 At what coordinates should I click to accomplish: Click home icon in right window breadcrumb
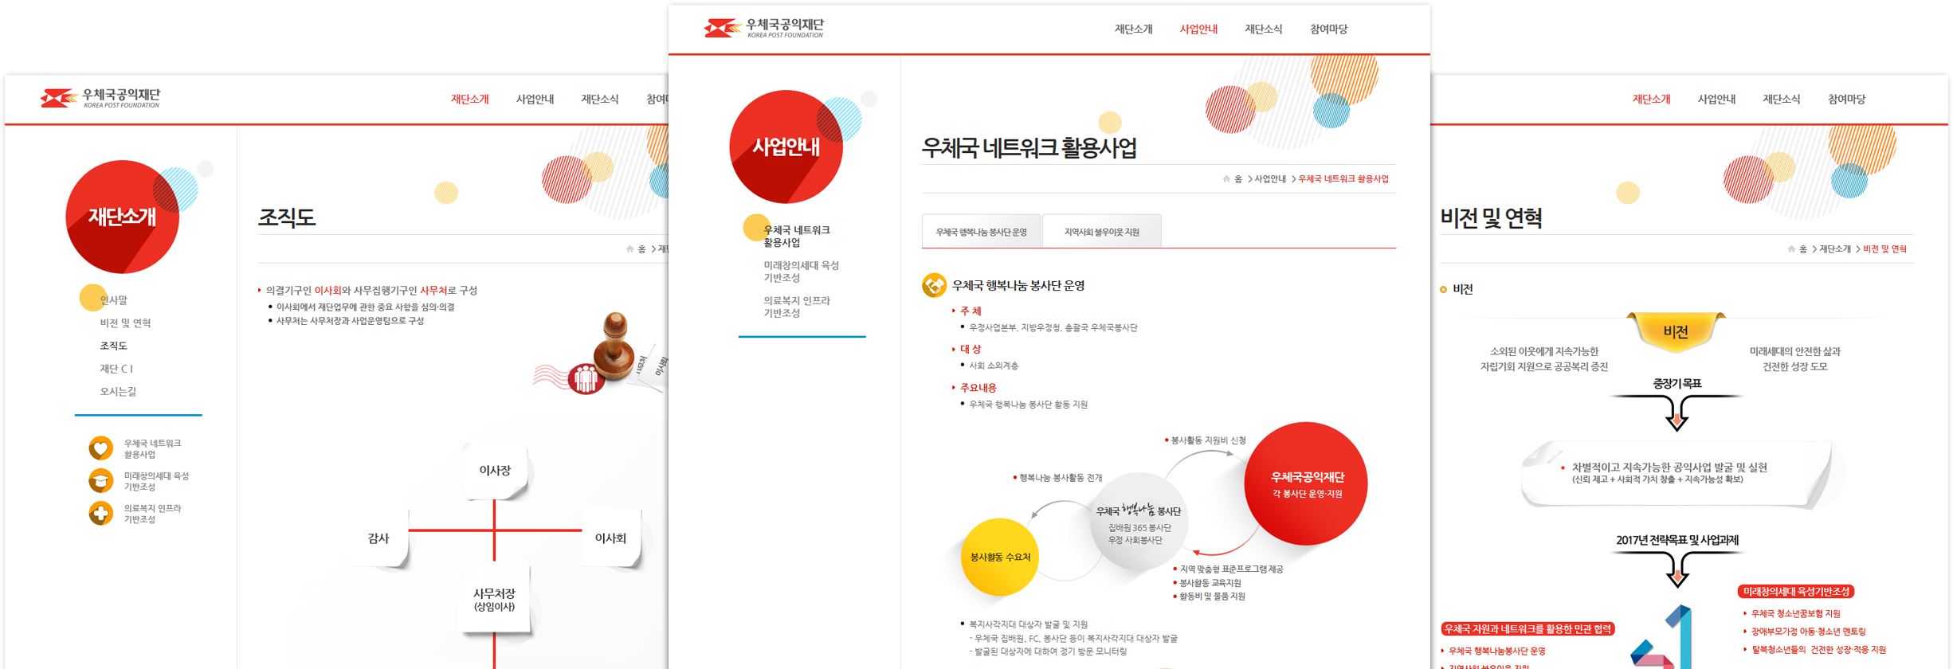1791,249
